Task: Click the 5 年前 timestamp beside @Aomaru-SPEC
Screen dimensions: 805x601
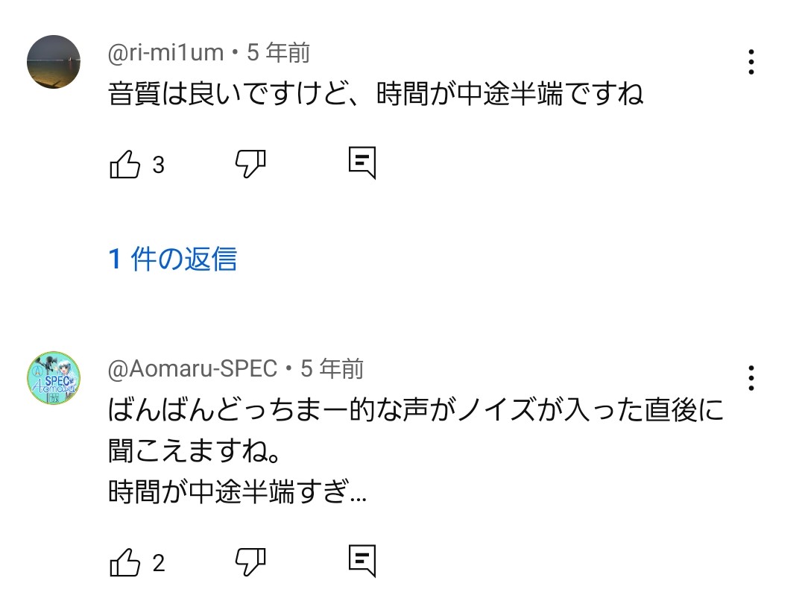Action: (332, 369)
